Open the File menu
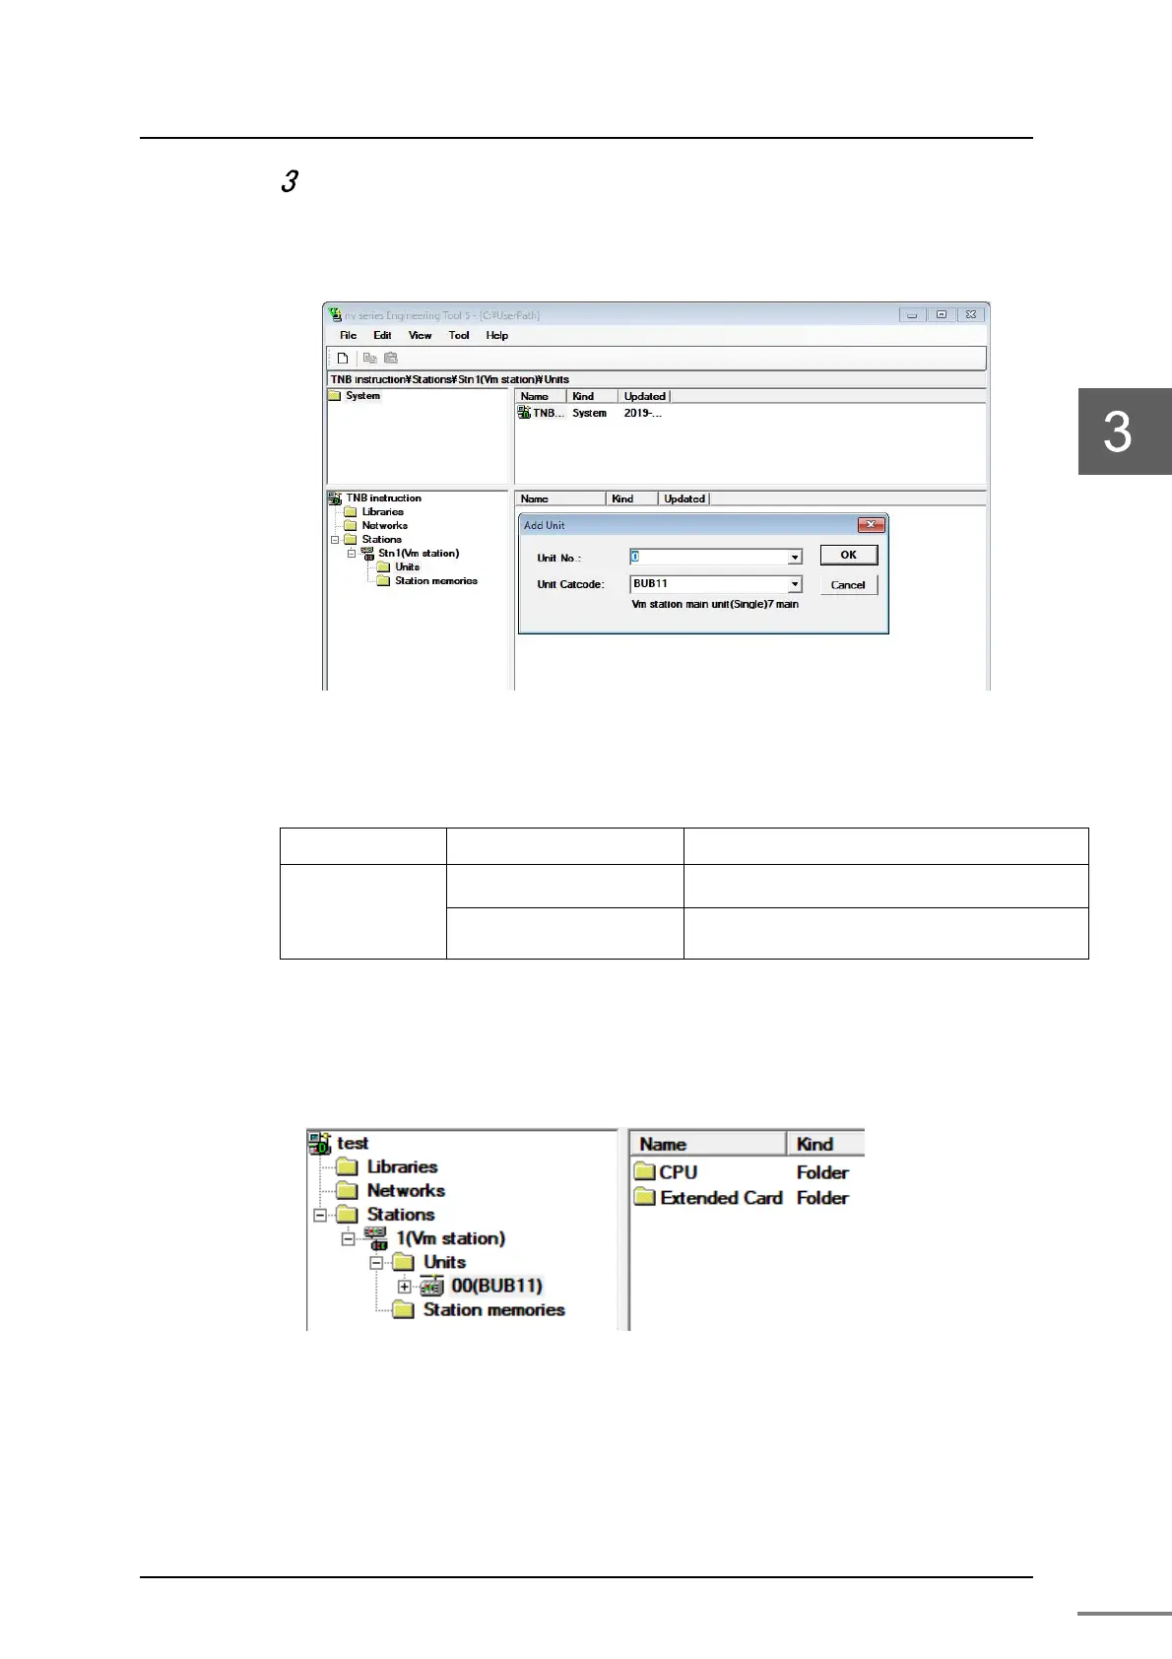1172x1659 pixels. click(348, 336)
